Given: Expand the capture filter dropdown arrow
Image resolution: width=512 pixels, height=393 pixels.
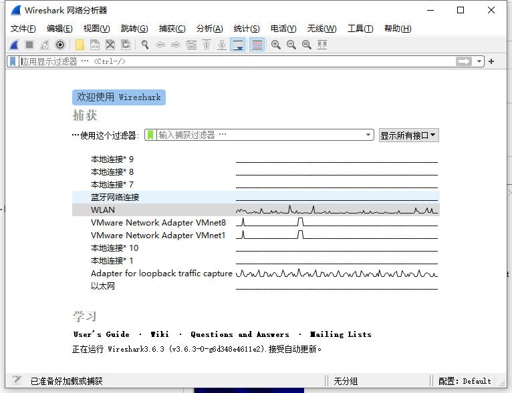Looking at the screenshot, I should point(368,135).
